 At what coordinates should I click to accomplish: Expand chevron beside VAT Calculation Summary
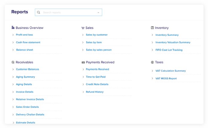[152, 71]
